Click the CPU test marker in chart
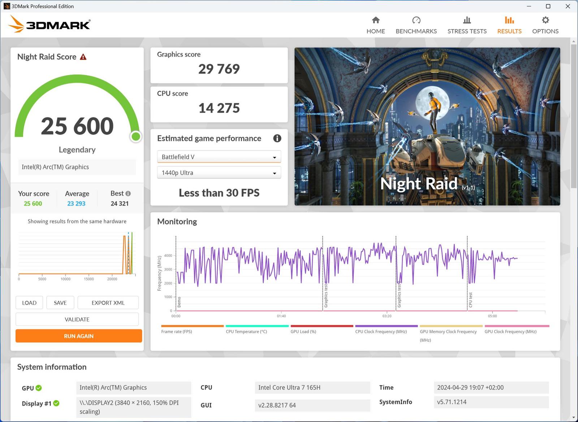Image resolution: width=578 pixels, height=422 pixels. 470,300
